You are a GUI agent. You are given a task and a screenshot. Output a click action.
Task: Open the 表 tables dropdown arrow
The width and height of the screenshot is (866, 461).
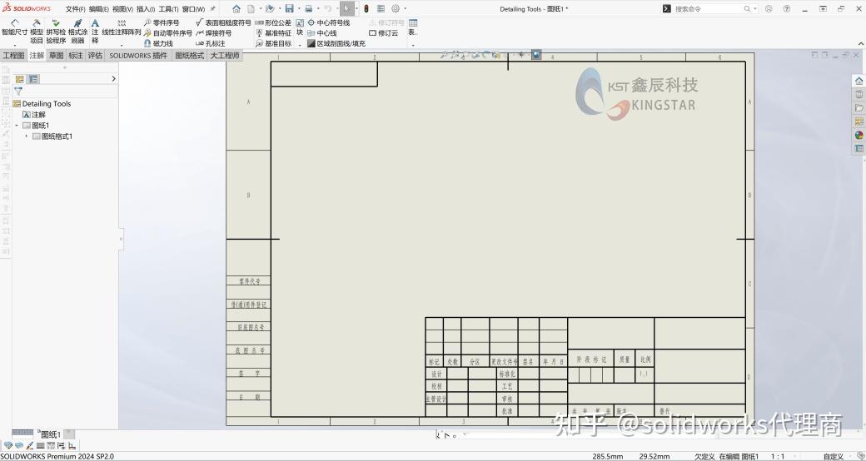[x=412, y=44]
